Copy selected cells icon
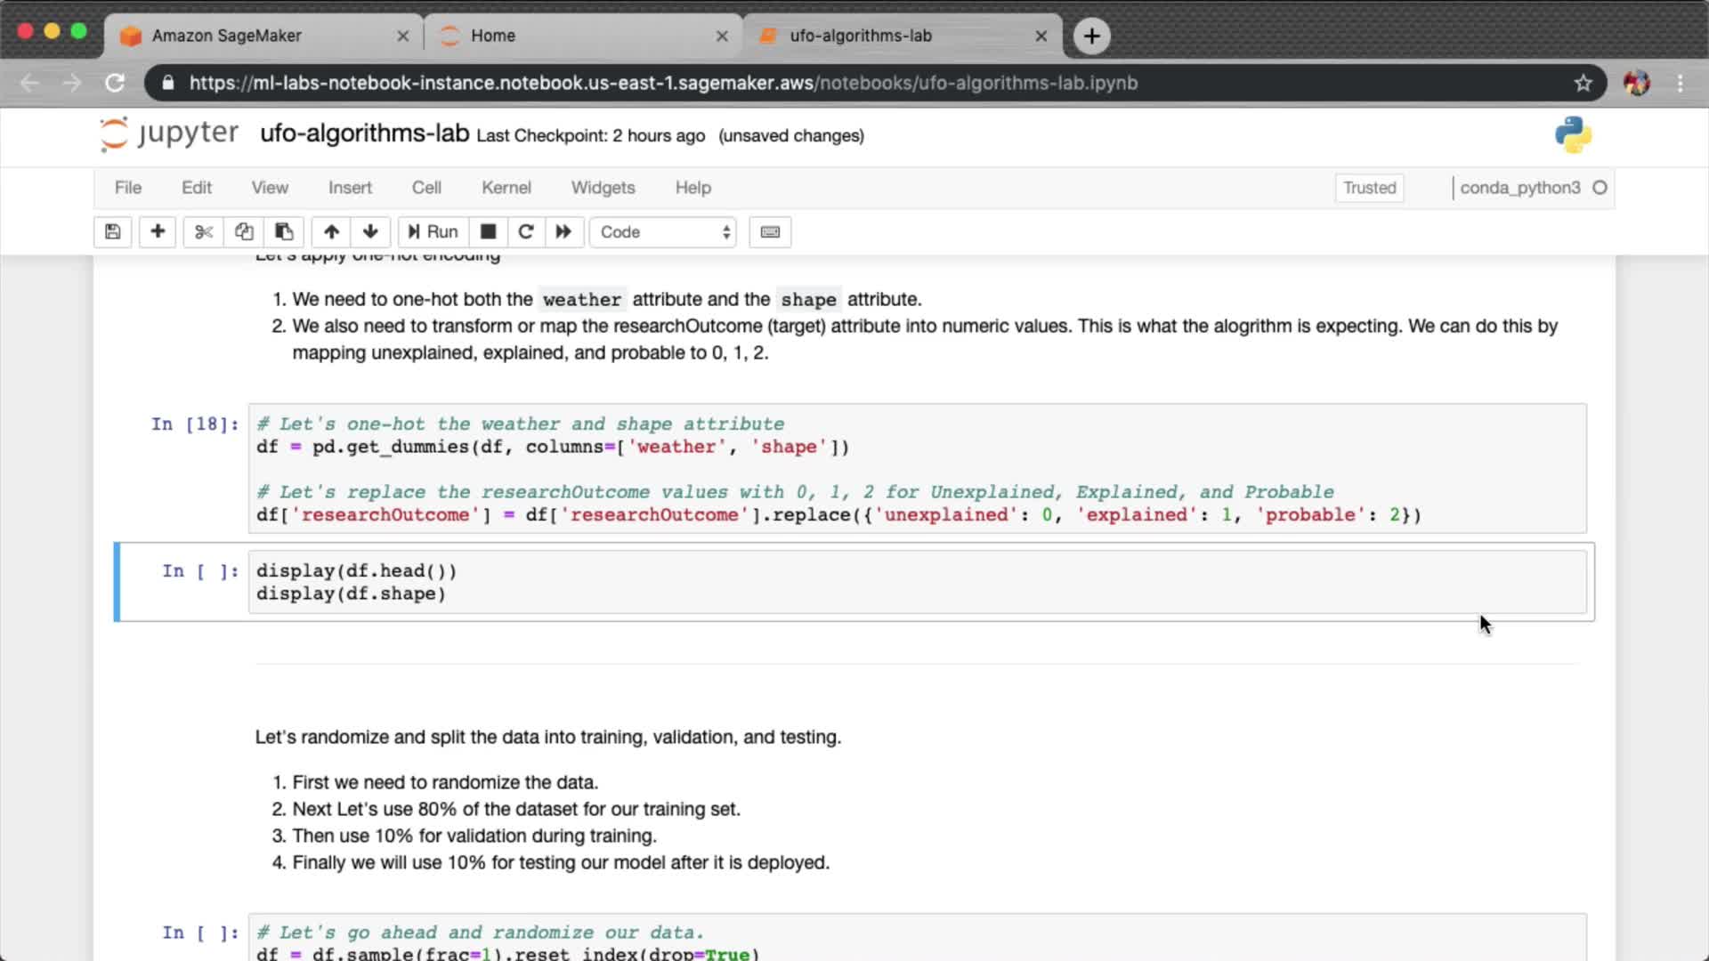Screen dimensions: 1709x961 pos(244,232)
